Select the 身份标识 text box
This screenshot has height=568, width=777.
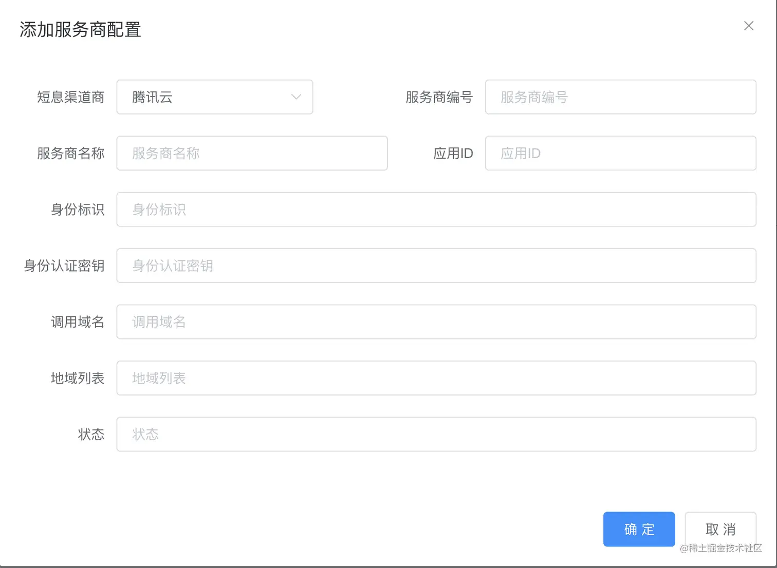click(436, 209)
